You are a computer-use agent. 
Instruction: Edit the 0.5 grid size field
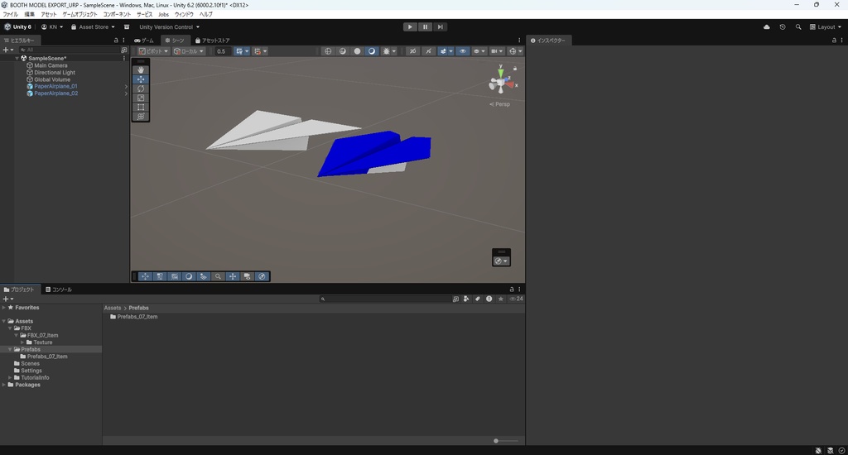point(222,51)
